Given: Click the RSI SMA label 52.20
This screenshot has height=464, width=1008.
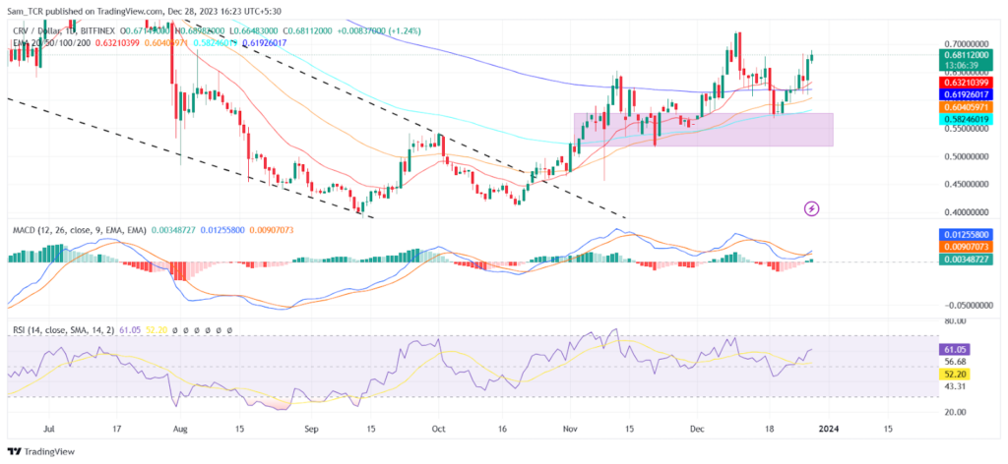Looking at the screenshot, I should pos(955,375).
